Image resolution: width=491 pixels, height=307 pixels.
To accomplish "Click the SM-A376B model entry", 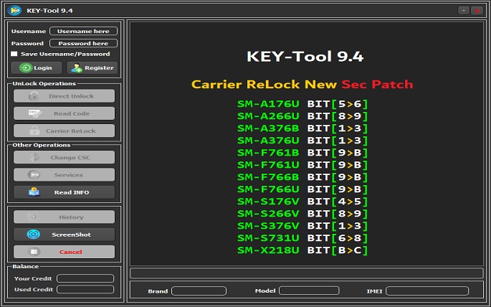I will [x=268, y=128].
